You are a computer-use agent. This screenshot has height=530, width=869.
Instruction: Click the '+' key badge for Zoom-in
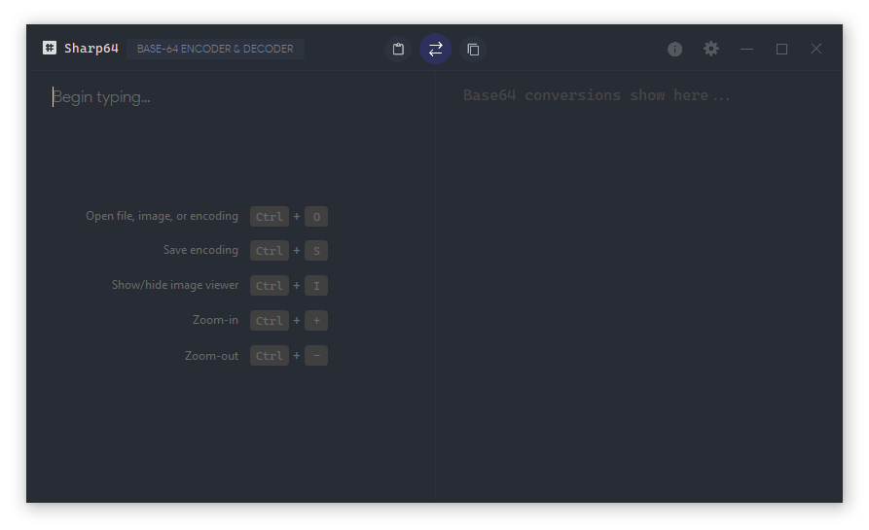pyautogui.click(x=316, y=320)
